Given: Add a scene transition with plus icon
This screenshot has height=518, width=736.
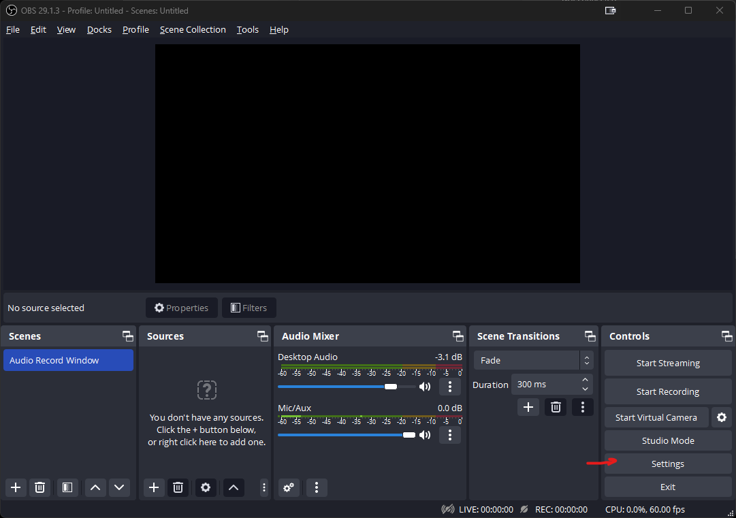Looking at the screenshot, I should point(528,407).
